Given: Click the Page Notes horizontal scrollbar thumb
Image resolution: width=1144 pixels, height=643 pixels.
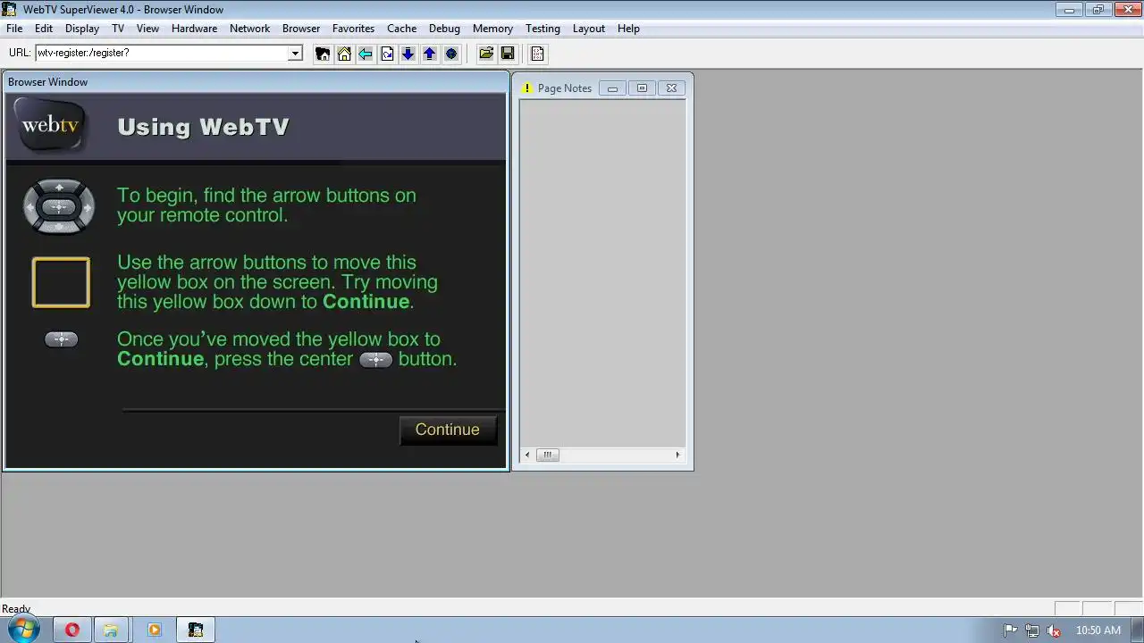Looking at the screenshot, I should [547, 455].
